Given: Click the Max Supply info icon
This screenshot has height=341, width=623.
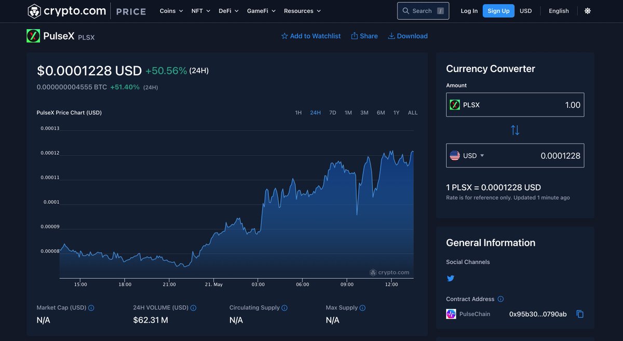Looking at the screenshot, I should tap(362, 308).
